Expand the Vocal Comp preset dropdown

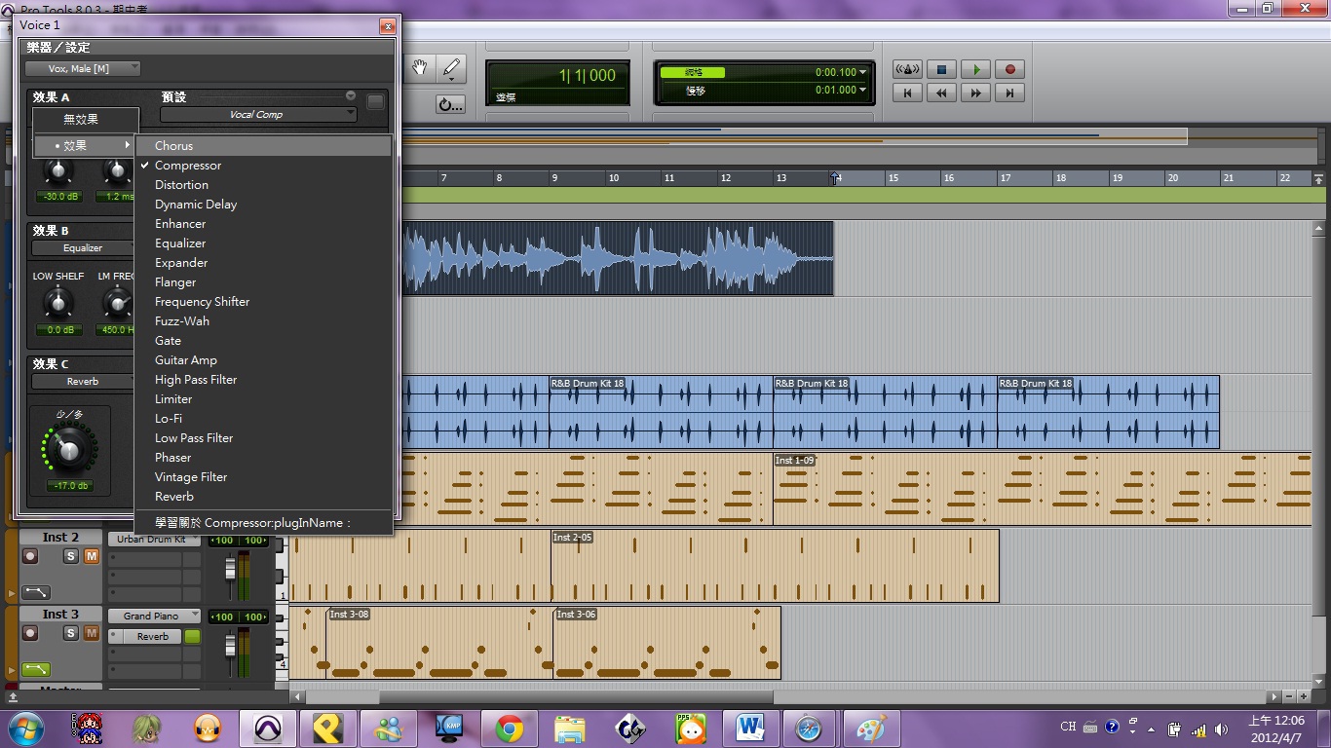258,115
